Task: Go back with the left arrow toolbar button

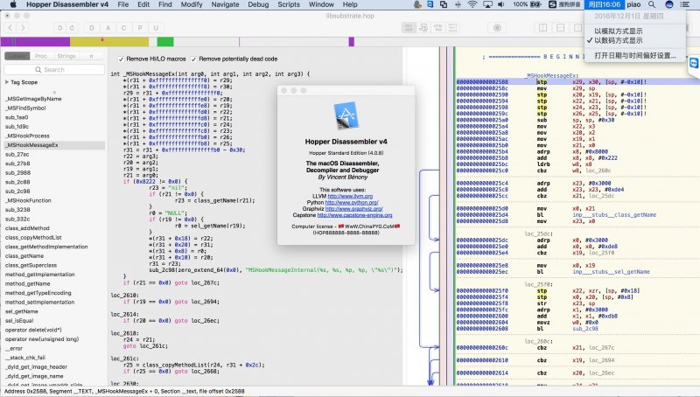Action: click(x=10, y=28)
